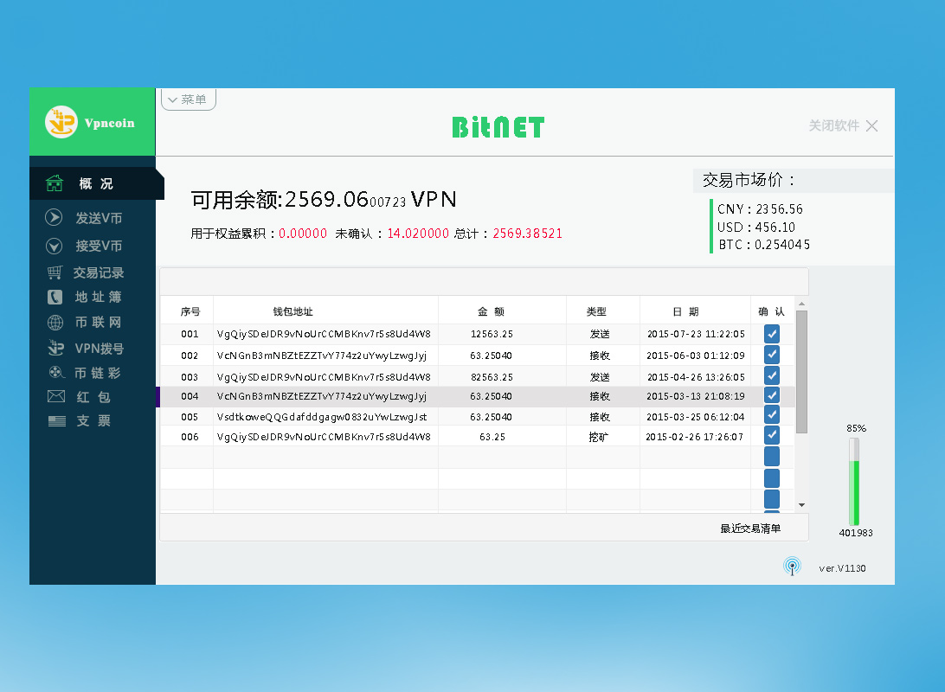945x692 pixels.
Task: Open VPN拨号 from the sidebar
Action: pos(100,348)
